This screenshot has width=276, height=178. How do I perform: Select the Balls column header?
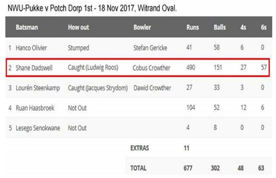tap(220, 28)
